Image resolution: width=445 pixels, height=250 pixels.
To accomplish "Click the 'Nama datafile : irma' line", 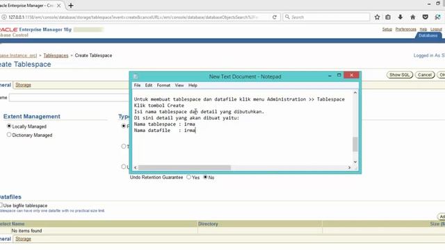I will tap(165, 131).
